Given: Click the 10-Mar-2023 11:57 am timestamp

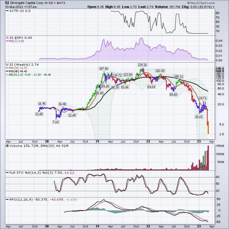Looking at the screenshot, I should [x=21, y=7].
